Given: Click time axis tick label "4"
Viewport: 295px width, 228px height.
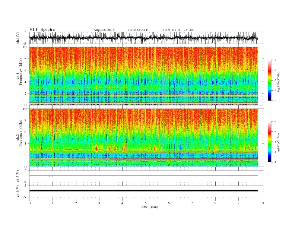Looking at the screenshot, I should (x=122, y=203).
